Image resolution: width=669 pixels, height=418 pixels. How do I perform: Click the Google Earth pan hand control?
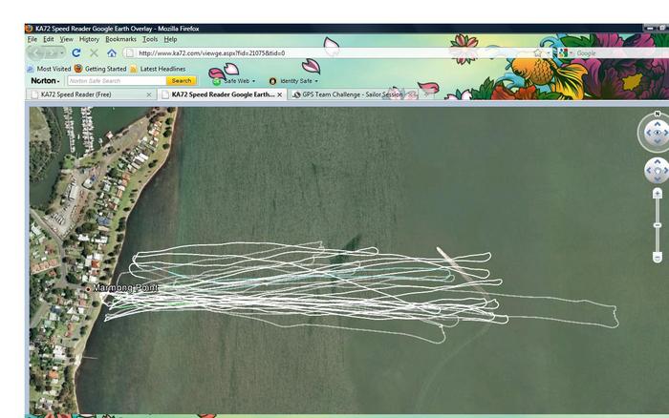[x=657, y=170]
